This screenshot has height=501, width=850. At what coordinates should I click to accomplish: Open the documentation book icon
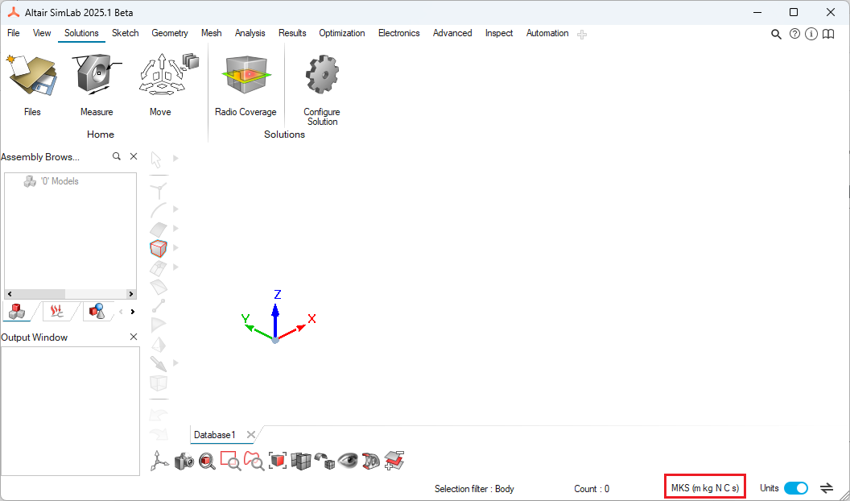828,34
